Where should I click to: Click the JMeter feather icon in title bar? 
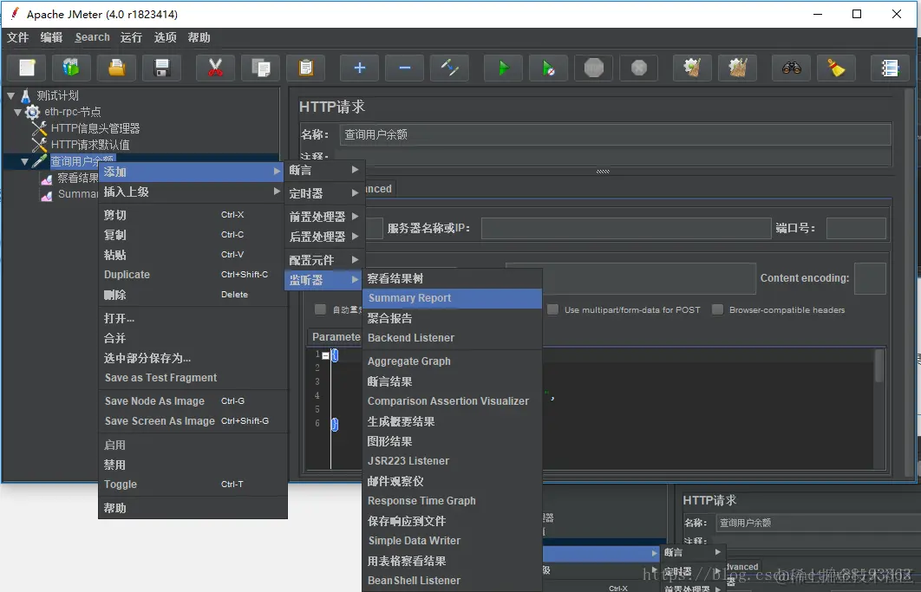pyautogui.click(x=14, y=14)
